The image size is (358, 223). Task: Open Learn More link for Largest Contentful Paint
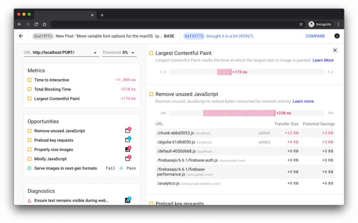click(323, 60)
